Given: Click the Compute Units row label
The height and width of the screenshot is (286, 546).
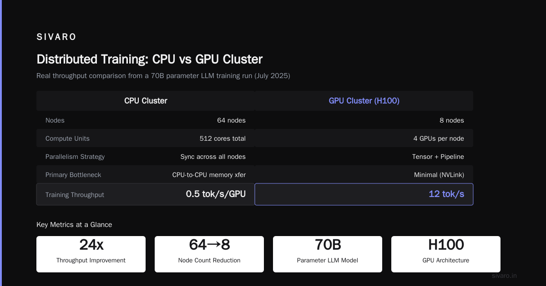Looking at the screenshot, I should tap(67, 138).
